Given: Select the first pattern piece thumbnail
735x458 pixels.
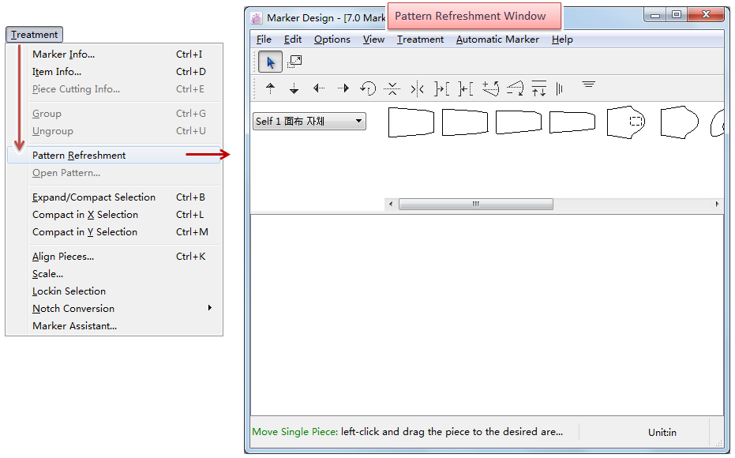Looking at the screenshot, I should 411,122.
